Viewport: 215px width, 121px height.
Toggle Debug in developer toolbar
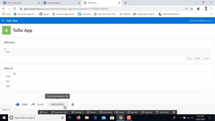(x=120, y=112)
